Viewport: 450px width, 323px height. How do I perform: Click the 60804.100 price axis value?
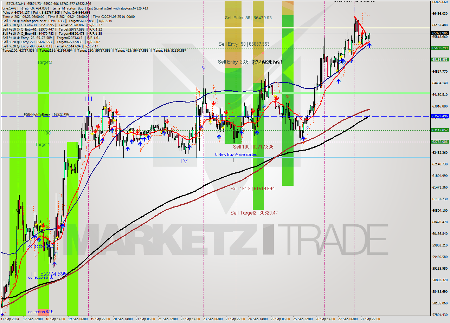tap(439, 210)
